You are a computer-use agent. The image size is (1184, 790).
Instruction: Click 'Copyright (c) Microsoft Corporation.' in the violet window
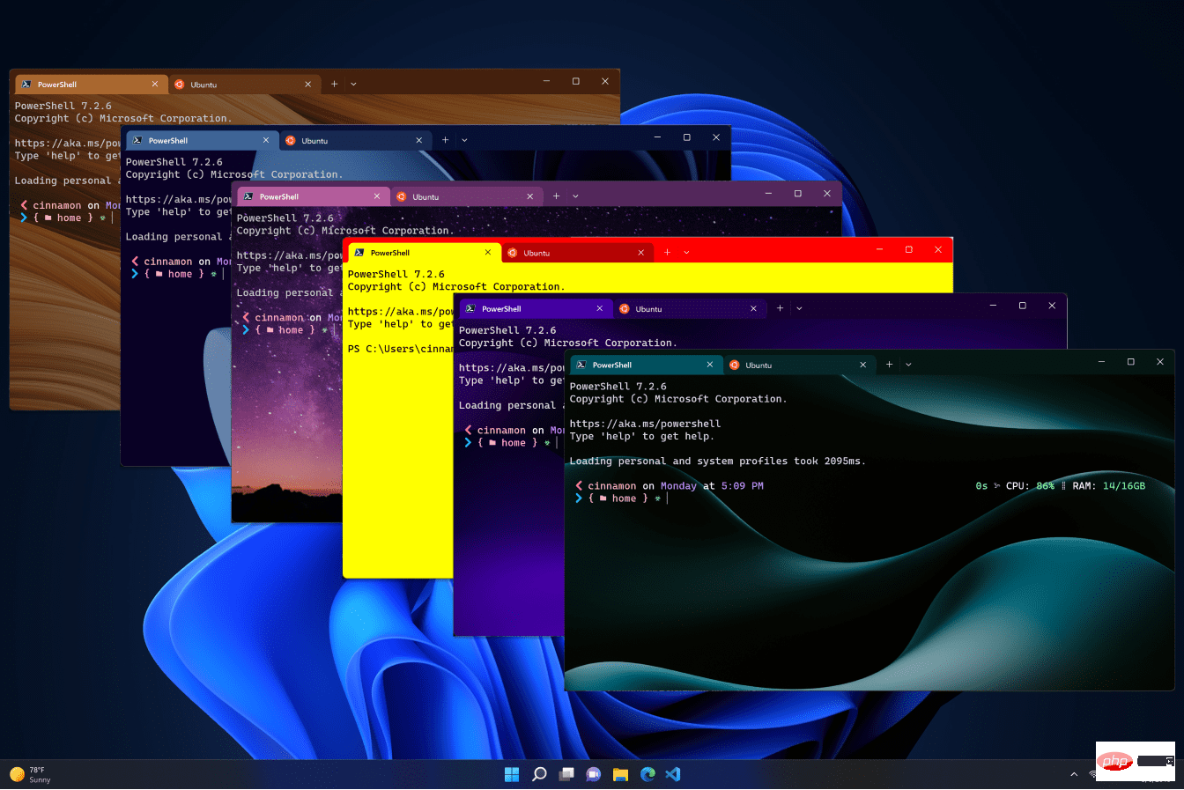pos(567,343)
